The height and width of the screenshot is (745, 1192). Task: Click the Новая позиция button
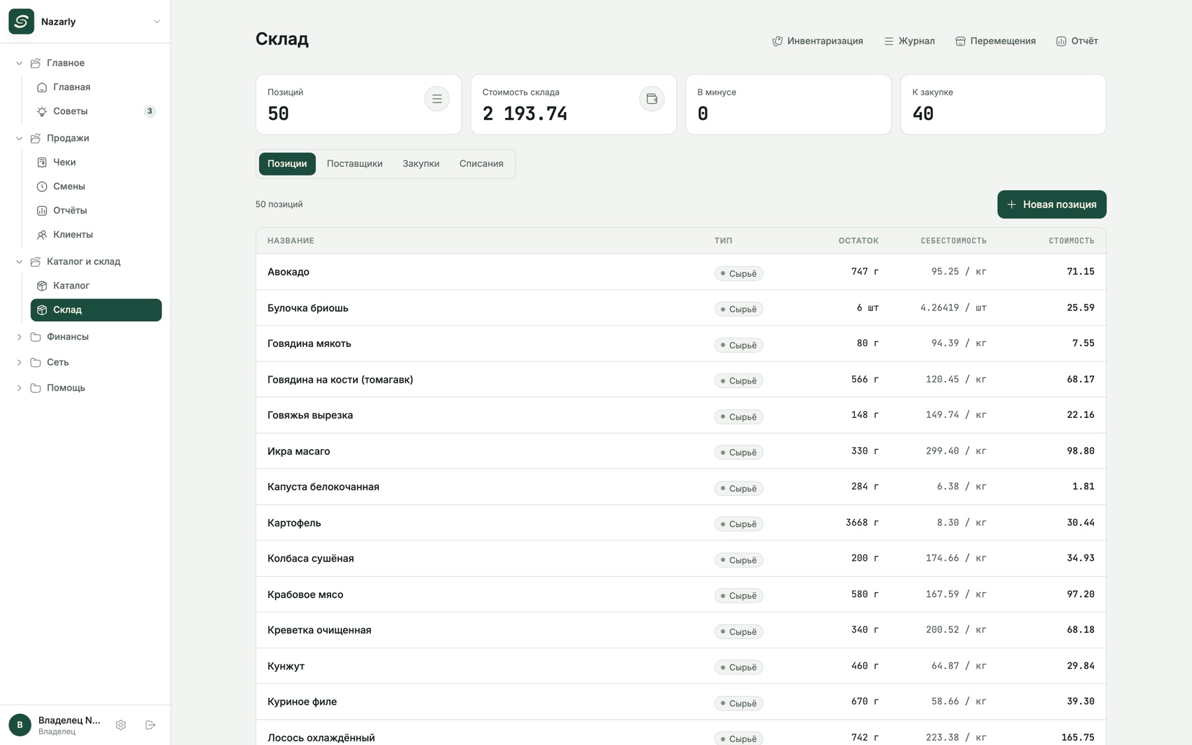click(x=1052, y=205)
